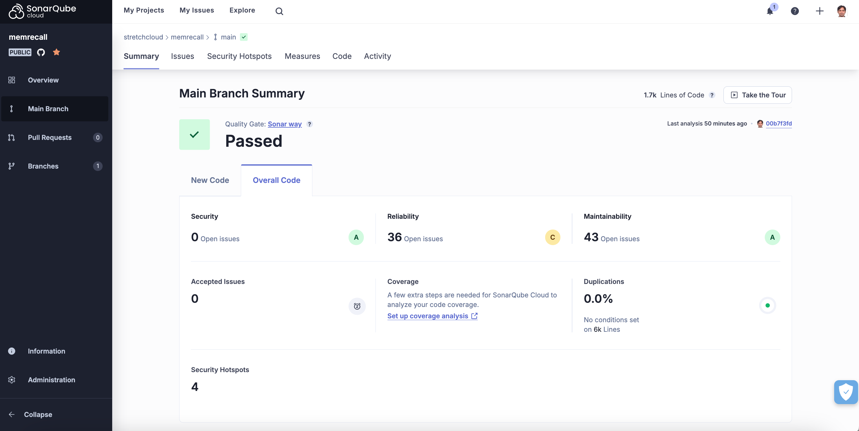Viewport: 859px width, 431px height.
Task: Click the 00b7f3fd commit link
Action: click(779, 123)
